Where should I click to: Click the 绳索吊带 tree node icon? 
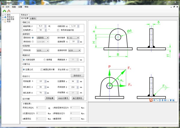pyautogui.click(x=5, y=20)
